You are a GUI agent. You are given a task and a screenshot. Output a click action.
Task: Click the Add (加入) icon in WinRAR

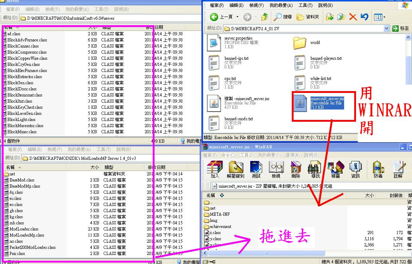[215, 170]
